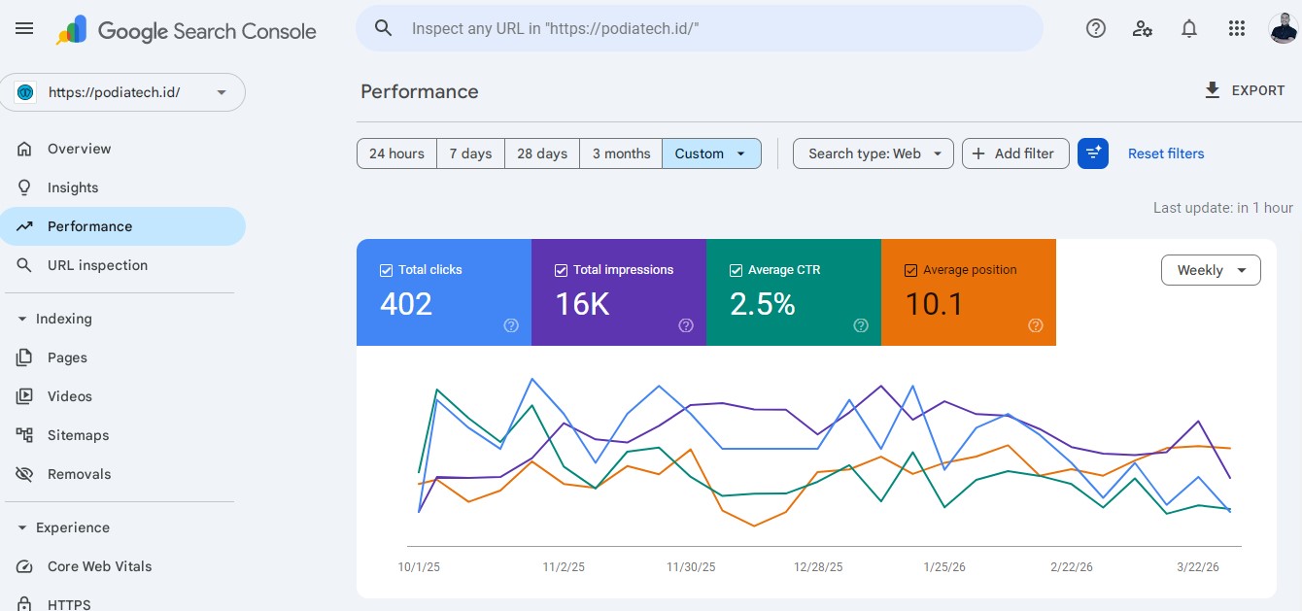
Task: Click help icon on Total clicks card
Action: [511, 325]
